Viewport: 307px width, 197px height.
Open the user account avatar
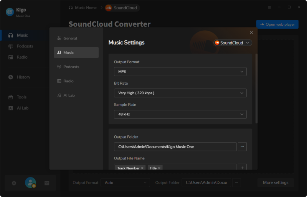click(x=30, y=183)
